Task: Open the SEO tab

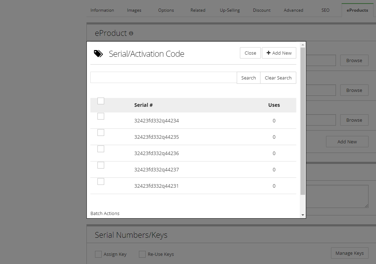Action: click(325, 10)
